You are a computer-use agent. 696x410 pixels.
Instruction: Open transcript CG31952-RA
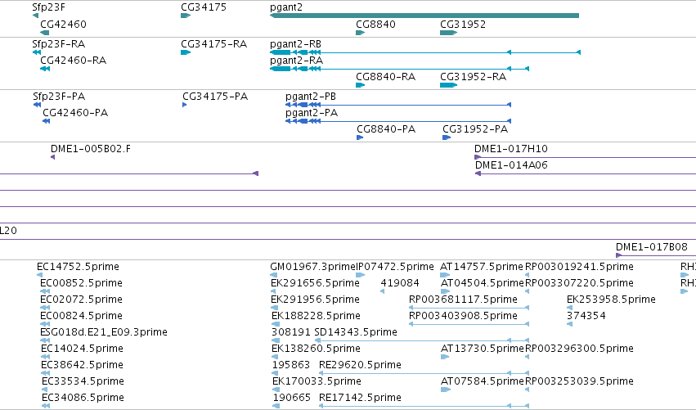pos(449,85)
